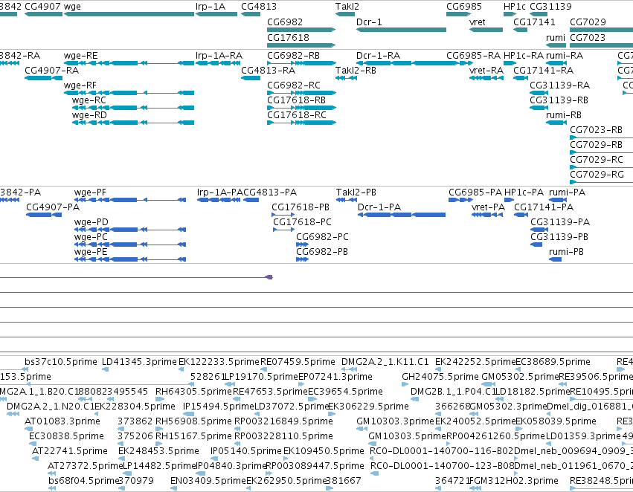Click the purple feature end marker
The width and height of the screenshot is (633, 492).
[x=269, y=277]
